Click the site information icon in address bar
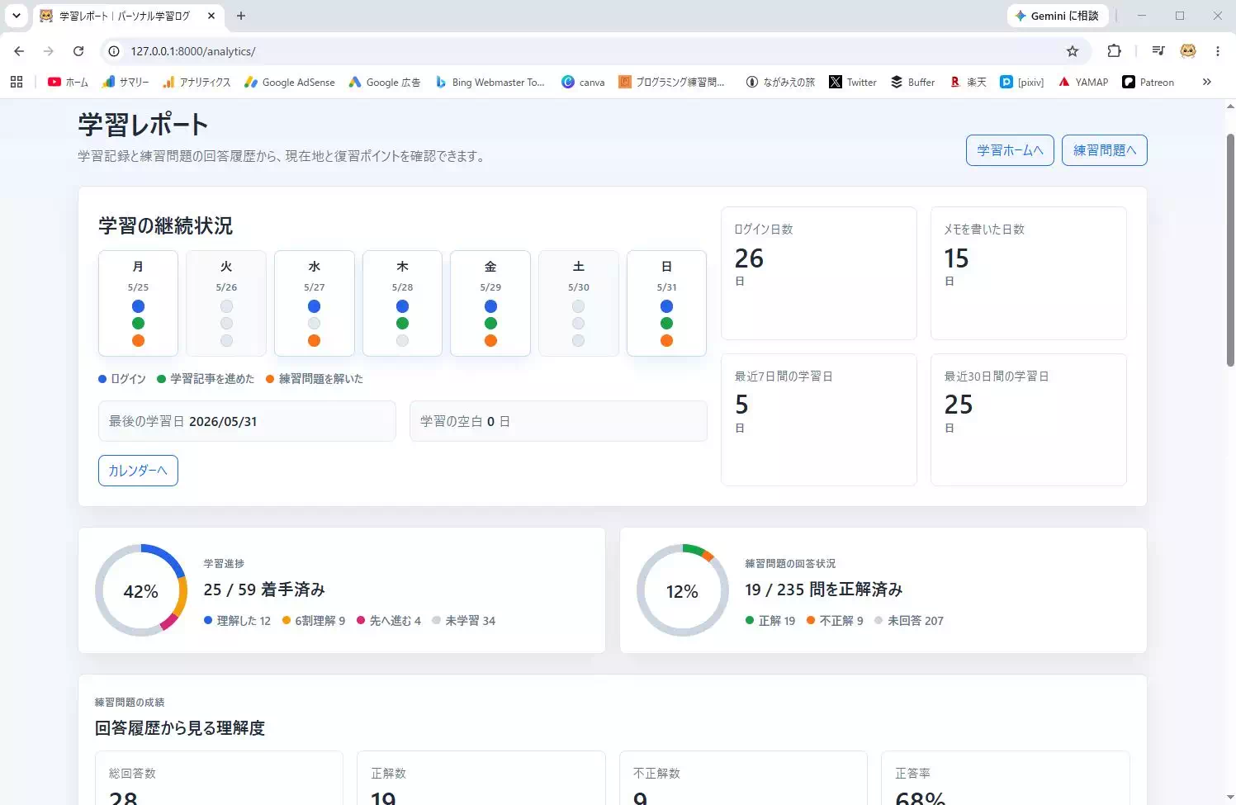 [114, 51]
